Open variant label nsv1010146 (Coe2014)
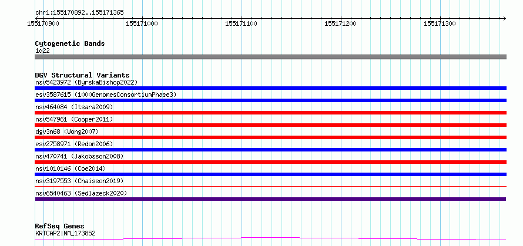The height and width of the screenshot is (246, 523). pos(71,169)
